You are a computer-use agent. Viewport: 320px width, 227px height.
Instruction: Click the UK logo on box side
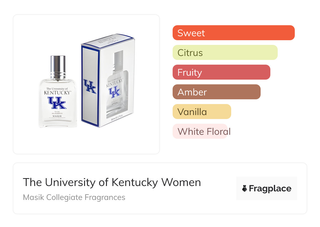(x=90, y=86)
